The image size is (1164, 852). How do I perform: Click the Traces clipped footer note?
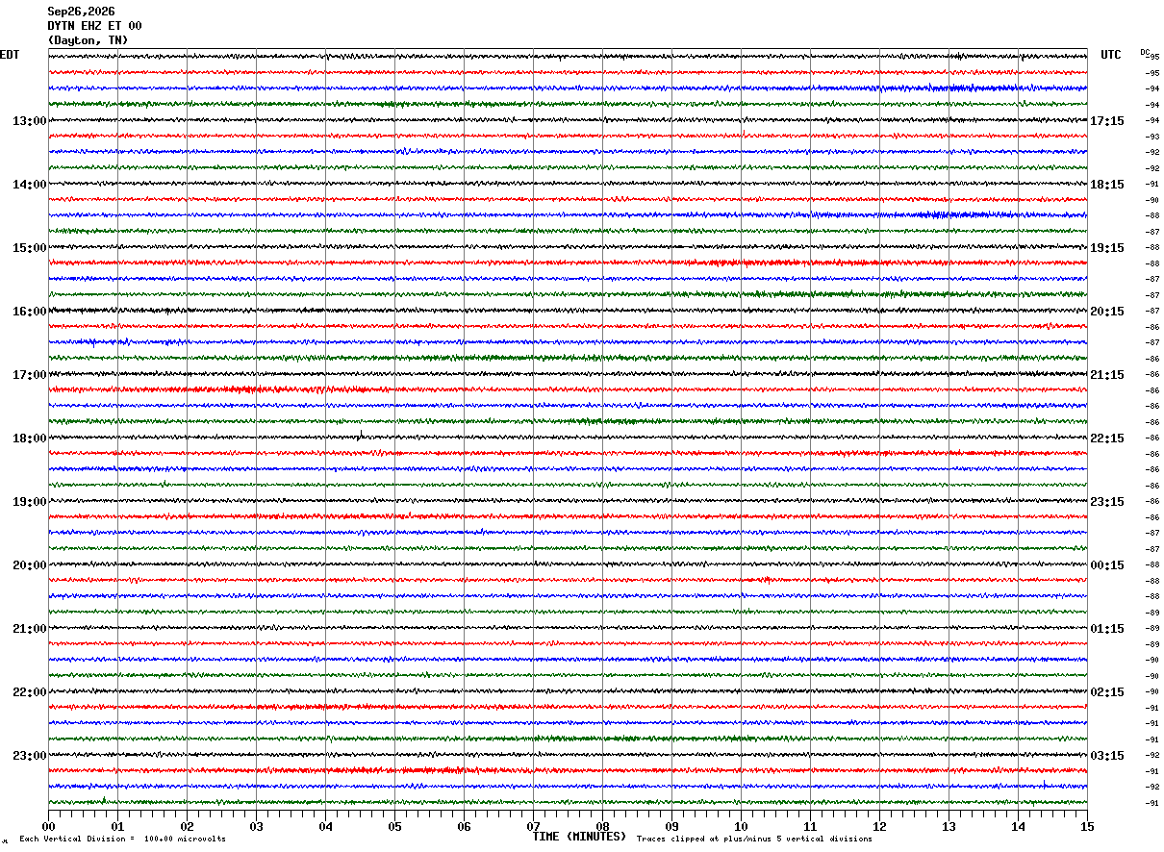[x=754, y=839]
